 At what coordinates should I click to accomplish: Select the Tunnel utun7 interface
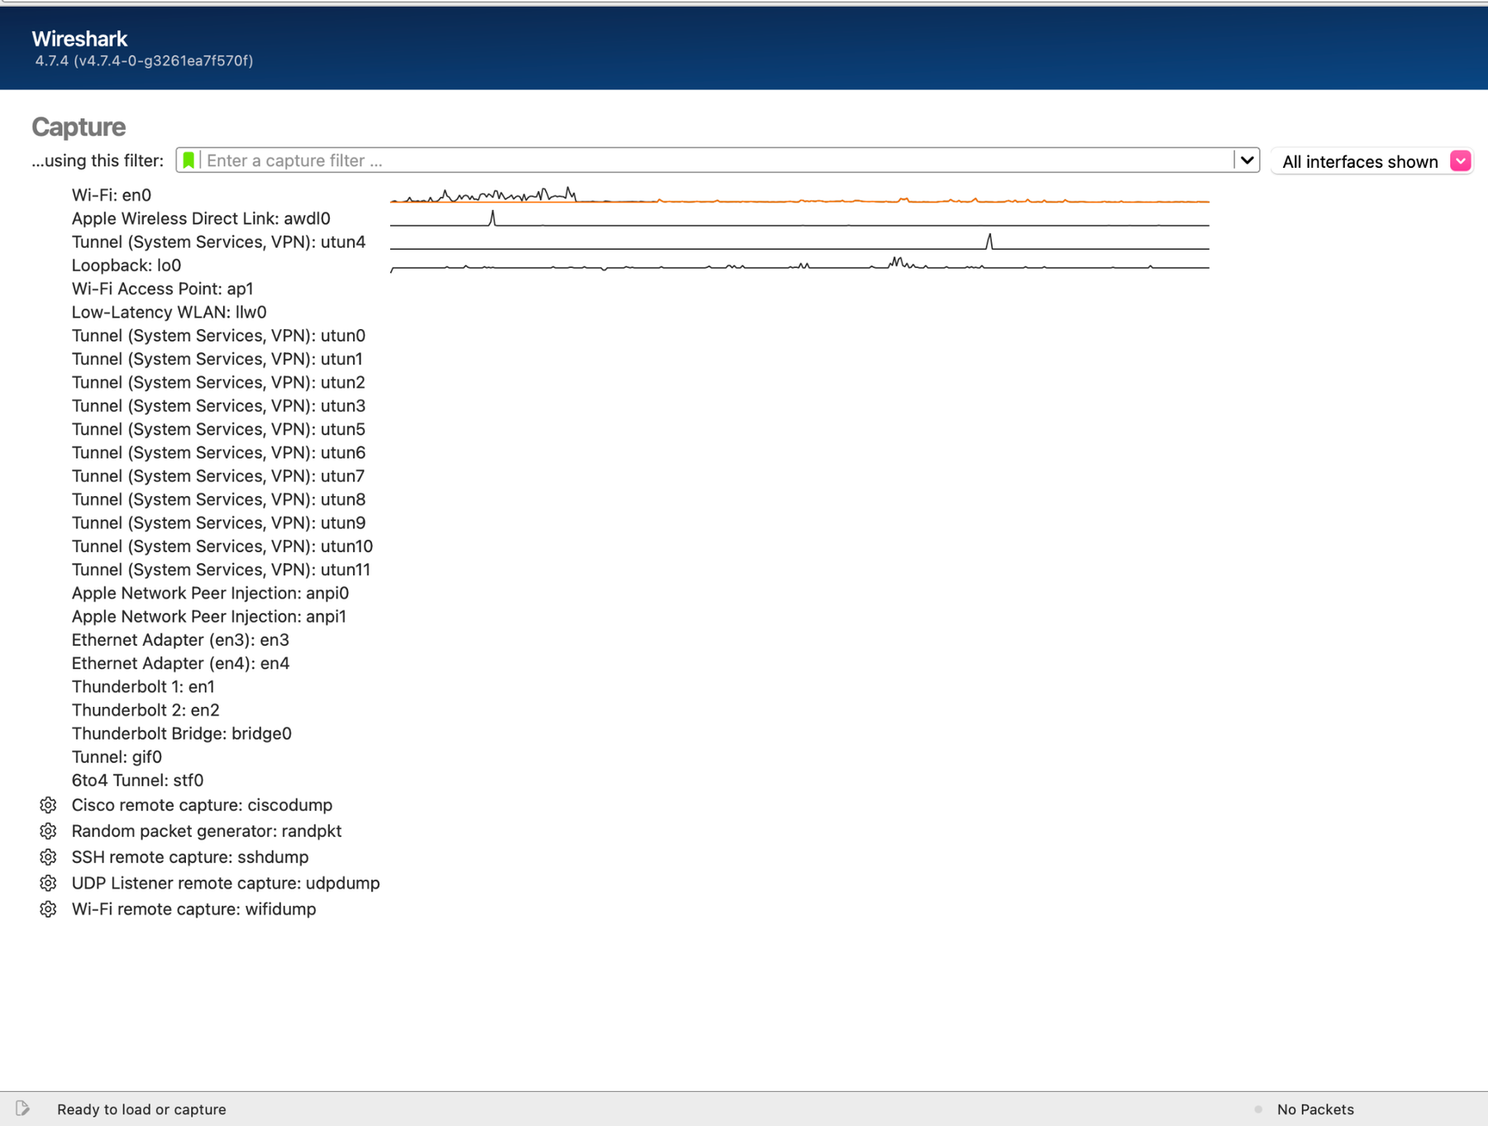pyautogui.click(x=218, y=476)
